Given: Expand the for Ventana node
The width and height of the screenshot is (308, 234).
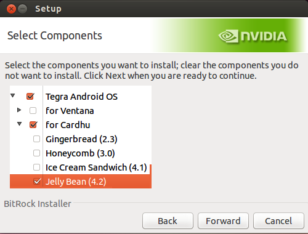Looking at the screenshot, I should (x=19, y=110).
